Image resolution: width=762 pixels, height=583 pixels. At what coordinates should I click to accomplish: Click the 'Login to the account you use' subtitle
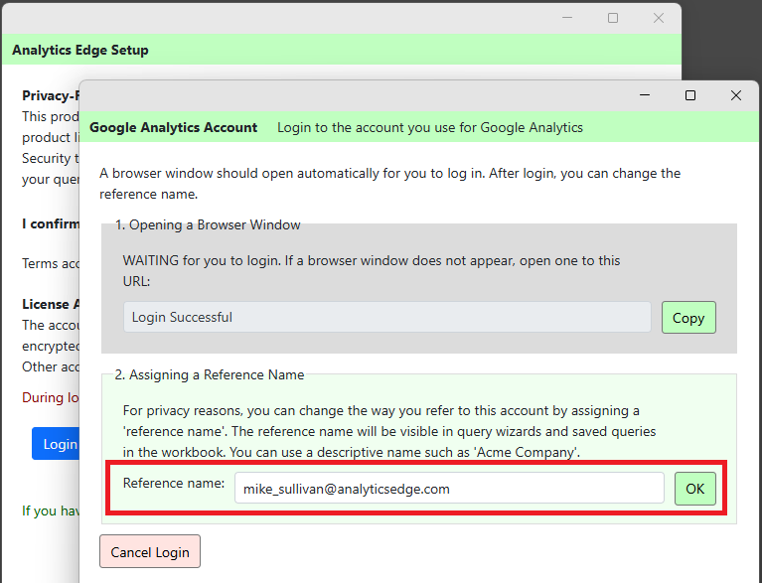click(x=429, y=127)
